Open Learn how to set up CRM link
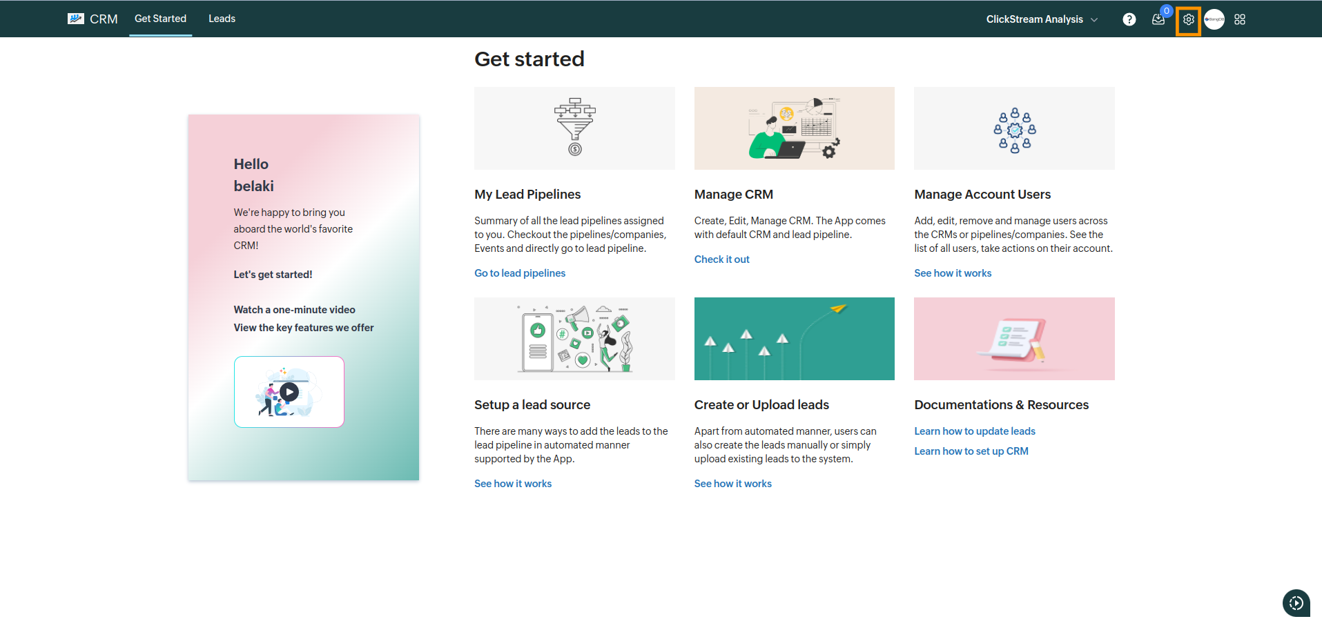1322x630 pixels. [x=971, y=451]
